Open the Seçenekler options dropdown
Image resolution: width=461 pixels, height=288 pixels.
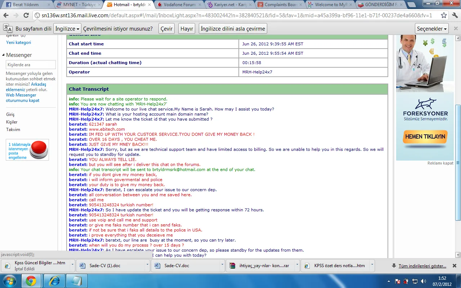[432, 29]
